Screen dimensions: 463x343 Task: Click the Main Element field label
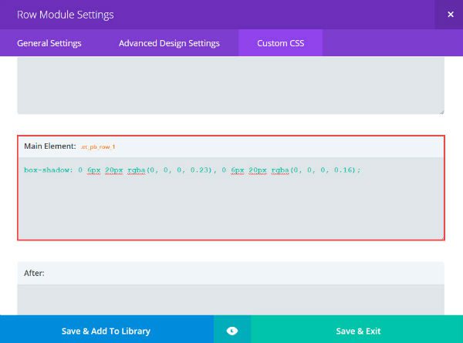tap(49, 146)
